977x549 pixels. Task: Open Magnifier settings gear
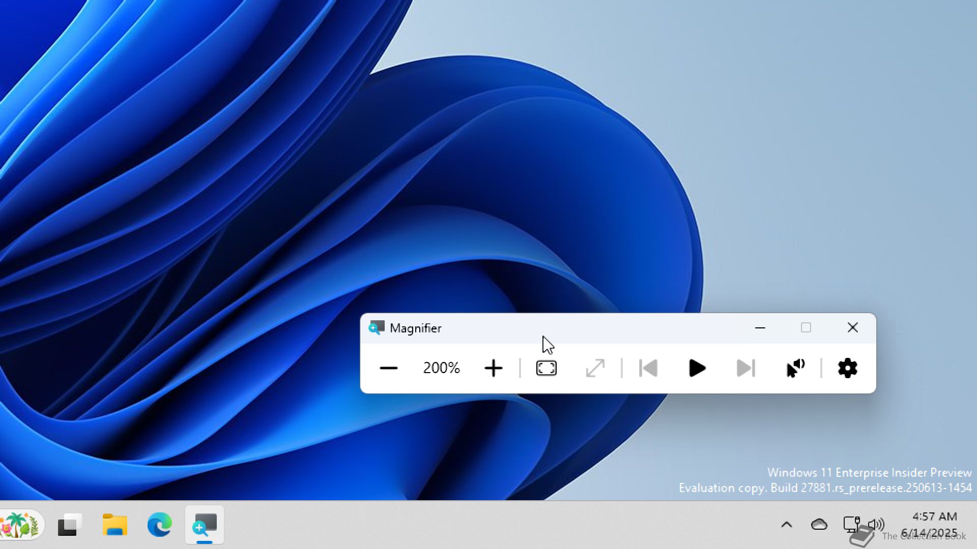coord(847,368)
